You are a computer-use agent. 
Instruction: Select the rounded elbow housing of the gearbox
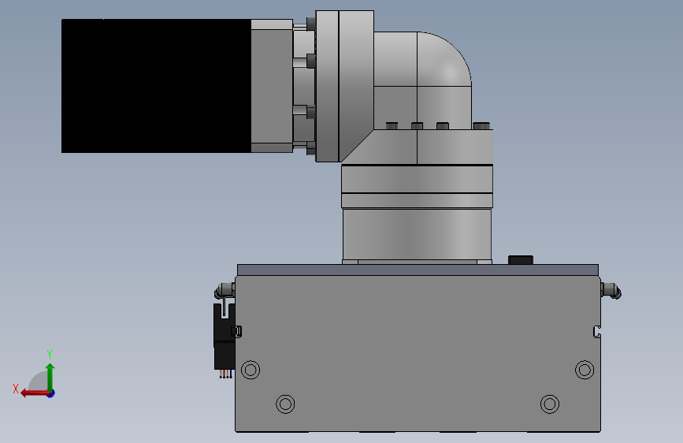pos(444,59)
